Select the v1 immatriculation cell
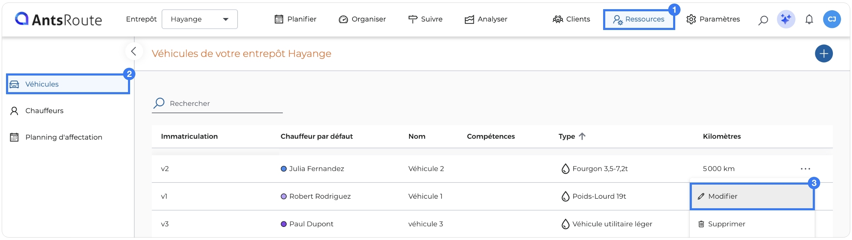Screen dimensions: 852x240 pos(164,196)
